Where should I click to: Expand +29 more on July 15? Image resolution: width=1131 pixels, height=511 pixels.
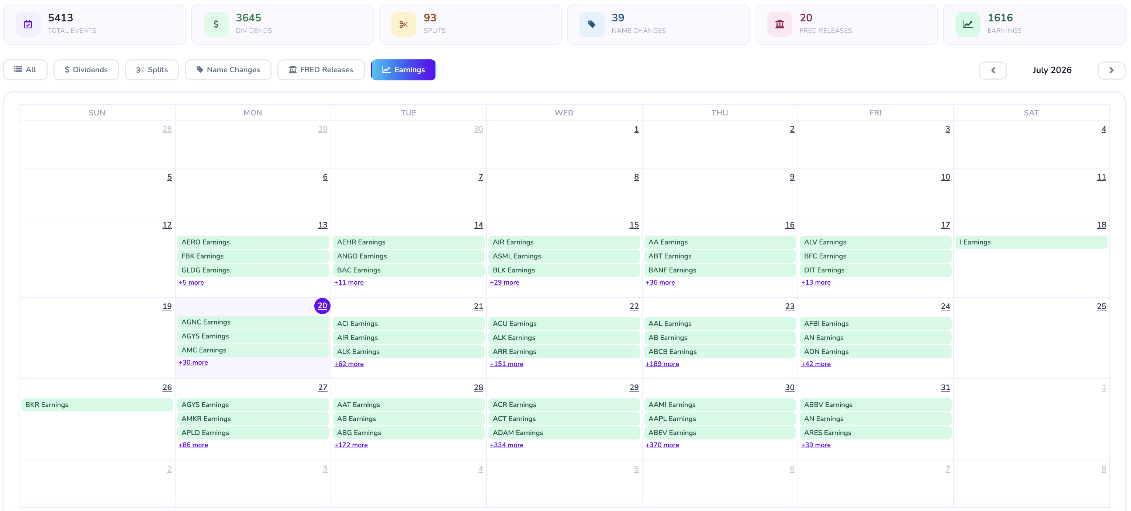click(505, 282)
